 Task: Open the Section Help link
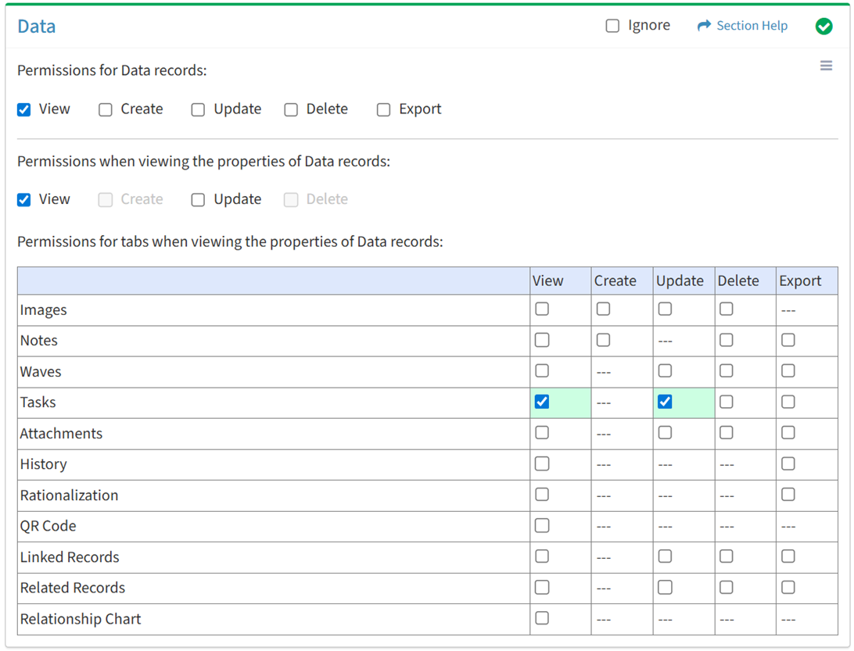[752, 26]
